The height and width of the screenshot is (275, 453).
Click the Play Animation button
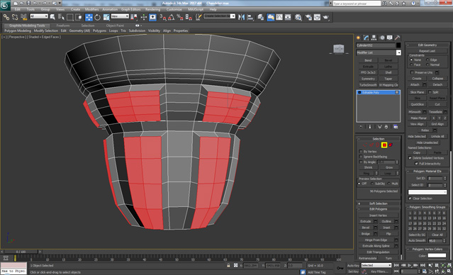pyautogui.click(x=410, y=265)
